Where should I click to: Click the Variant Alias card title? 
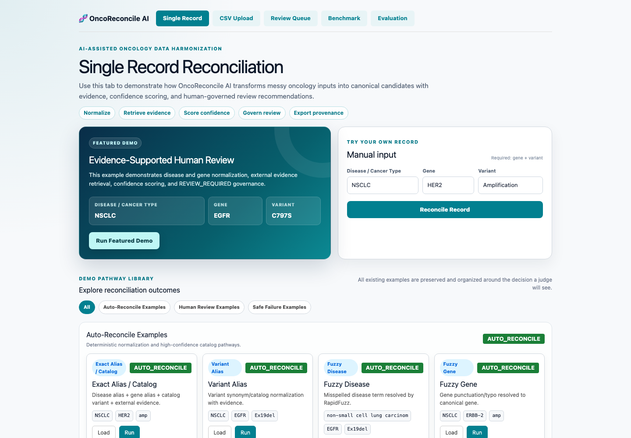(x=227, y=384)
